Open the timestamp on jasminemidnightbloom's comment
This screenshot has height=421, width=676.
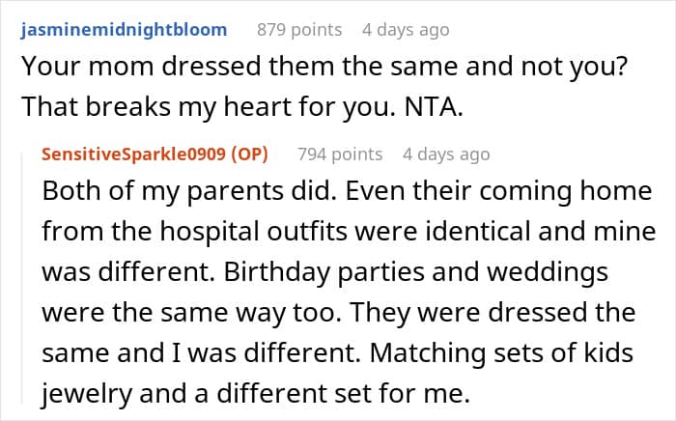(x=406, y=29)
